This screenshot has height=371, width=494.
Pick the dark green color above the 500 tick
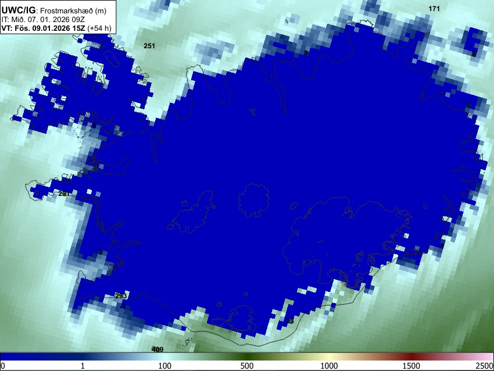[x=247, y=356]
